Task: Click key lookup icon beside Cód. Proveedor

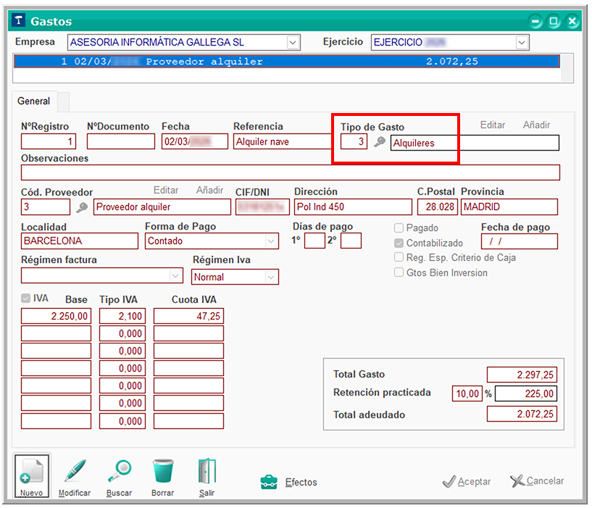Action: [82, 207]
